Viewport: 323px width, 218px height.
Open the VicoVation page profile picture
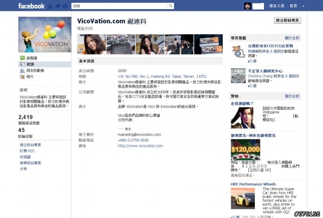click(x=45, y=35)
